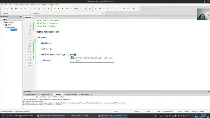This screenshot has height=118, width=210.
Task: Click the Debugging windows icon
Action: 134,9
